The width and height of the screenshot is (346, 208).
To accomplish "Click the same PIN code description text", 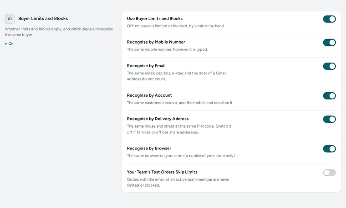I will point(179,129).
